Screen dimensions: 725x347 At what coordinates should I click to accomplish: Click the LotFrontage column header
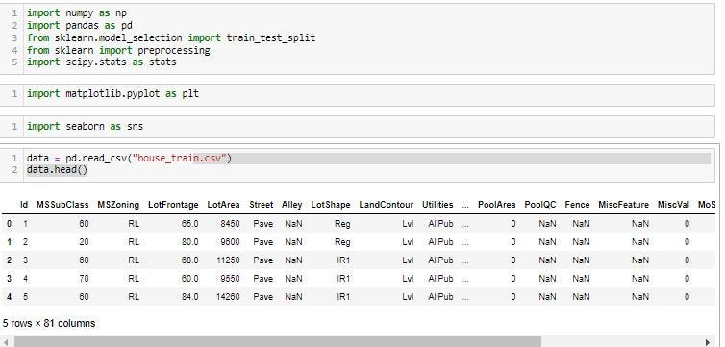pos(173,205)
